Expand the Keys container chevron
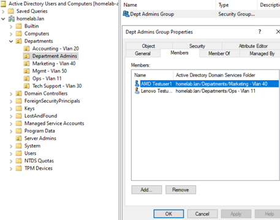Image resolution: width=280 pixels, height=220 pixels. tap(11, 109)
